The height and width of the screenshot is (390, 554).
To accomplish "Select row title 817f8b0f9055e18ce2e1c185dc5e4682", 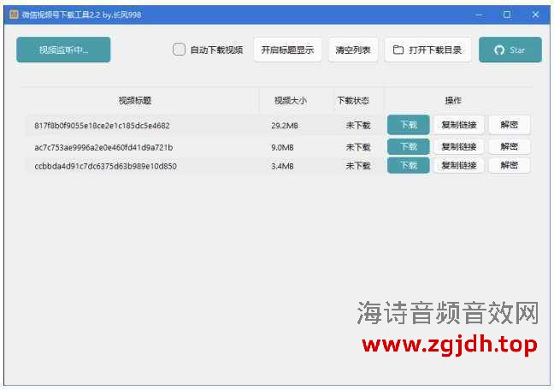I will [102, 126].
